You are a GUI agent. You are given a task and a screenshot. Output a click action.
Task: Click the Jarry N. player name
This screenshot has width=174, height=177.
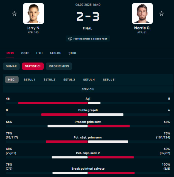click(33, 28)
